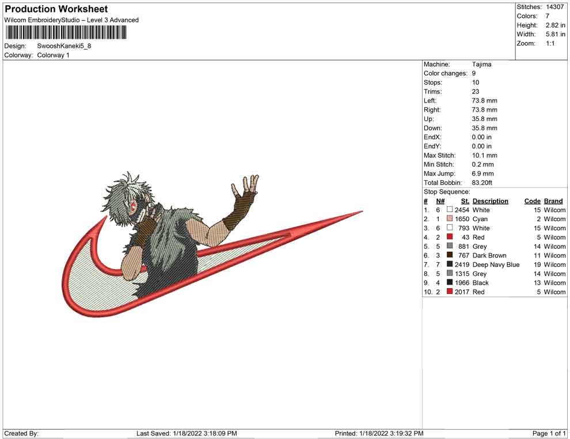Click the Machine value Tajima
This screenshot has width=570, height=439.
[x=482, y=64]
